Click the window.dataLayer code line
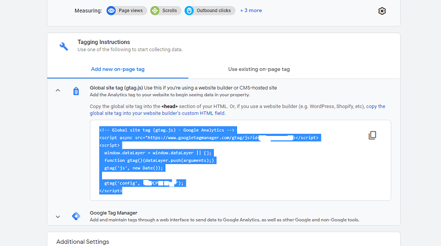The image size is (441, 246). (158, 153)
